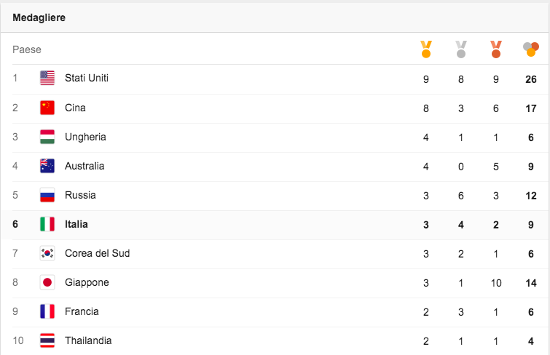550x355 pixels.
Task: Click the Hungary flag icon
Action: tap(47, 137)
